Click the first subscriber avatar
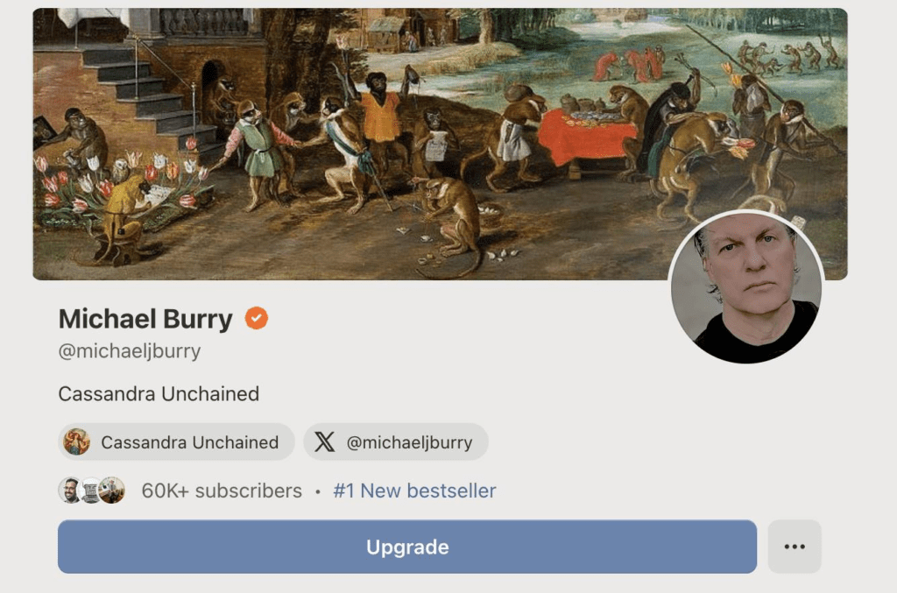This screenshot has width=897, height=593. (70, 491)
